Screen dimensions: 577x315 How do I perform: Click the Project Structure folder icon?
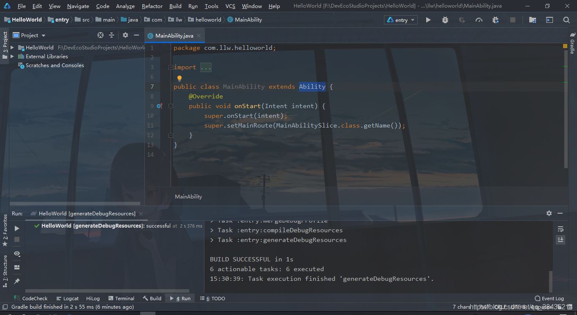tap(532, 20)
